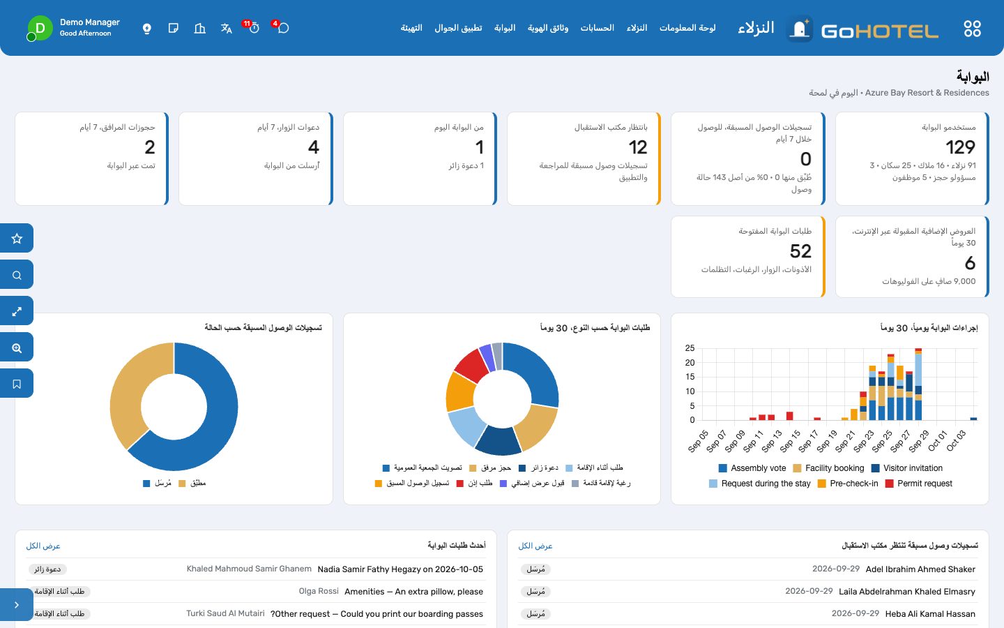Toggle the Pre-check-in legend item
This screenshot has width=1004, height=628.
tap(848, 484)
